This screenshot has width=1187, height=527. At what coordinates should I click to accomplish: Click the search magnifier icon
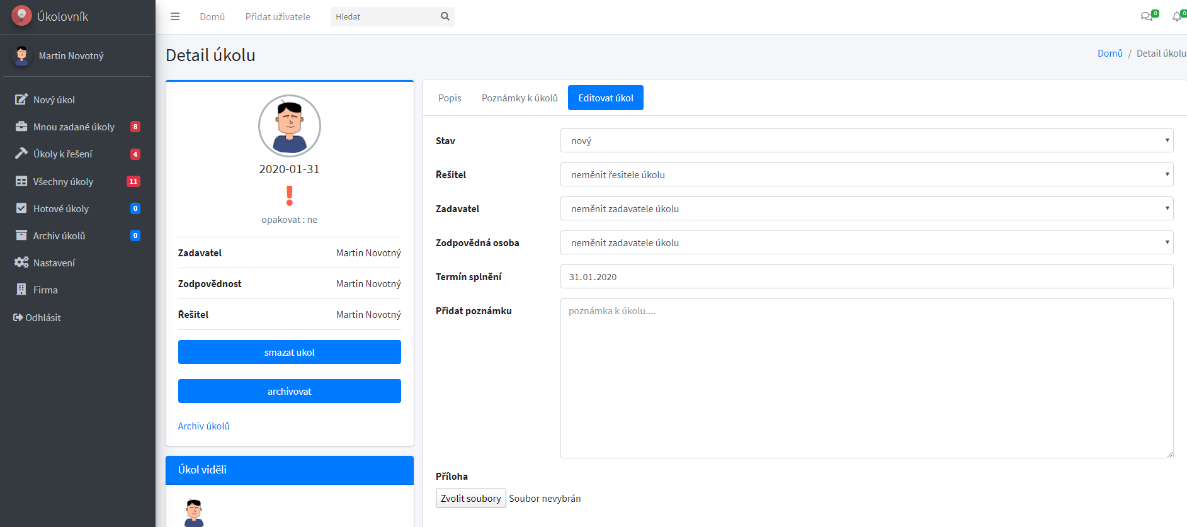click(445, 16)
